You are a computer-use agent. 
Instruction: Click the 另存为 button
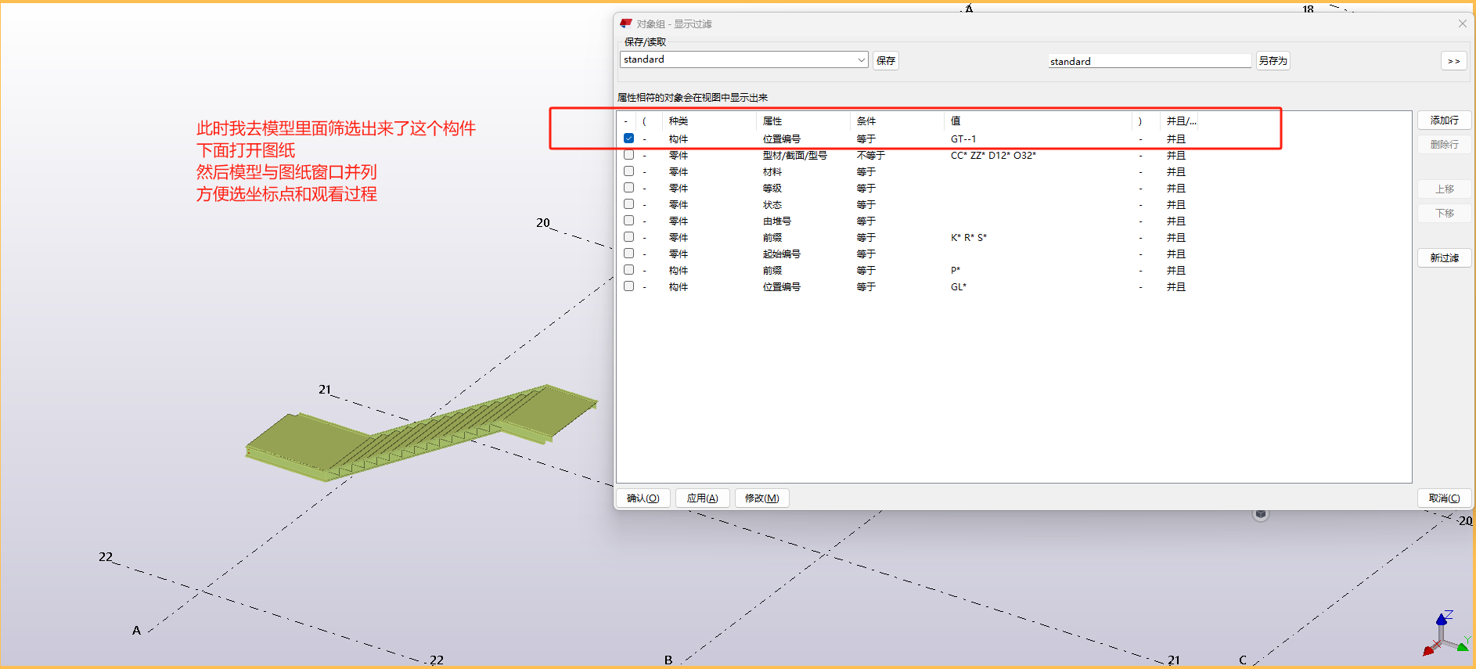(x=1273, y=61)
